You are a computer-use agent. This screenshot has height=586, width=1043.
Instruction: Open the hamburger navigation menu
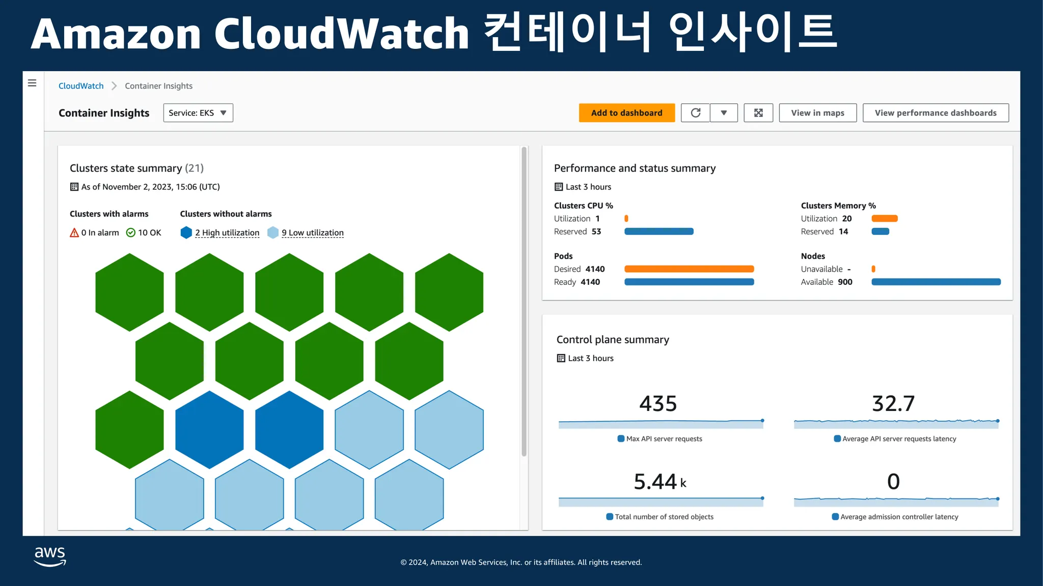32,83
